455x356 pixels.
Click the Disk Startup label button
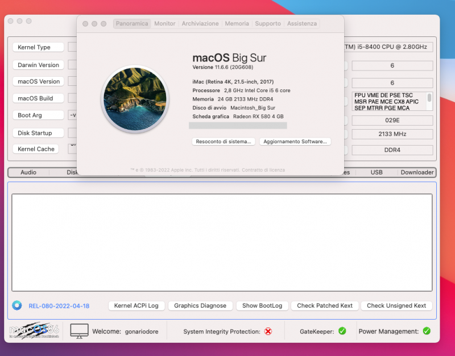coord(38,133)
